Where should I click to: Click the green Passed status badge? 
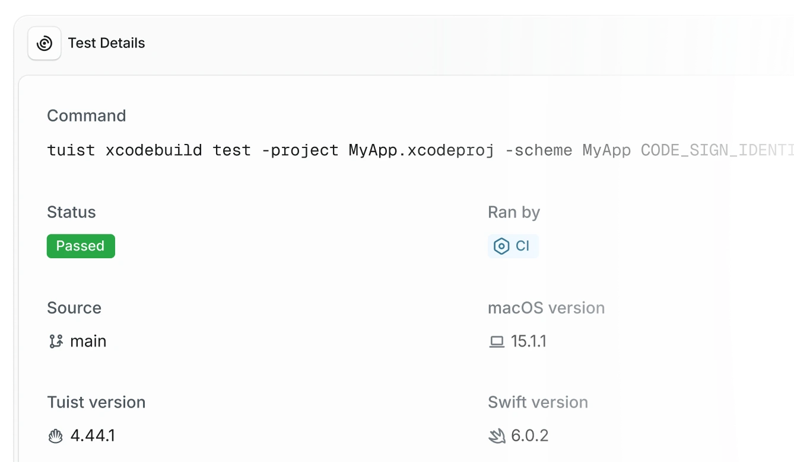(x=81, y=246)
